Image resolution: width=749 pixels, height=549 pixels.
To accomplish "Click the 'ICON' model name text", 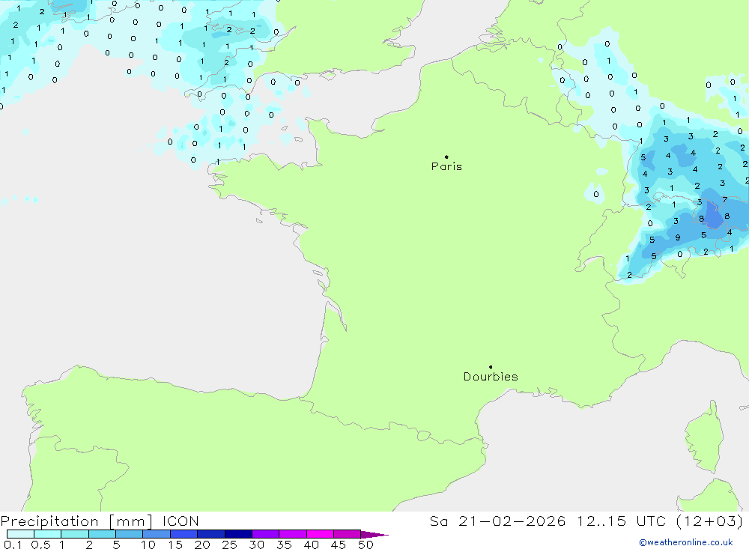I will [181, 521].
